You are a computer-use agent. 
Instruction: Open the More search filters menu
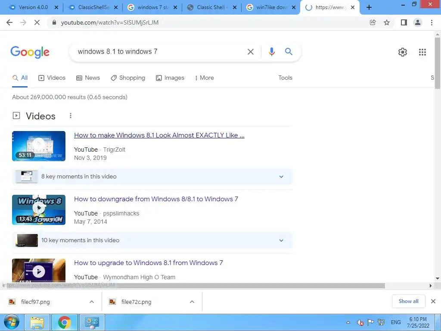(205, 78)
